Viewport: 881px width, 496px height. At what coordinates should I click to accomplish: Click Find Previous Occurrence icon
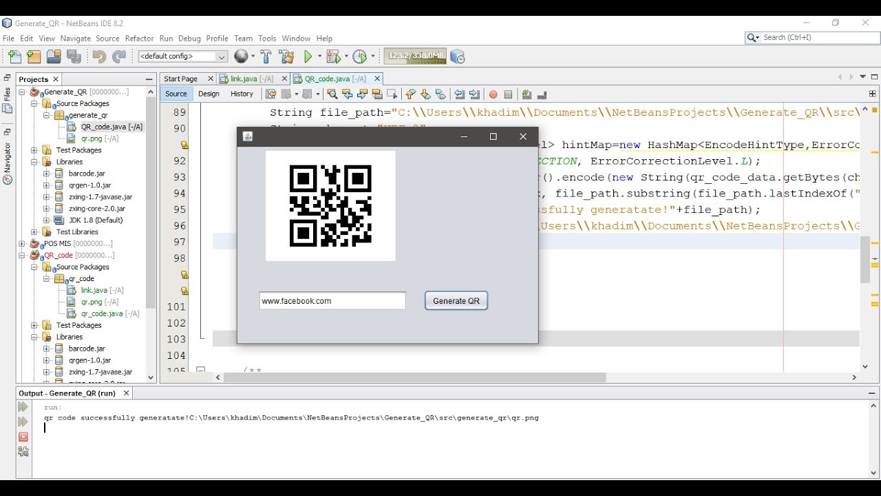pyautogui.click(x=347, y=94)
